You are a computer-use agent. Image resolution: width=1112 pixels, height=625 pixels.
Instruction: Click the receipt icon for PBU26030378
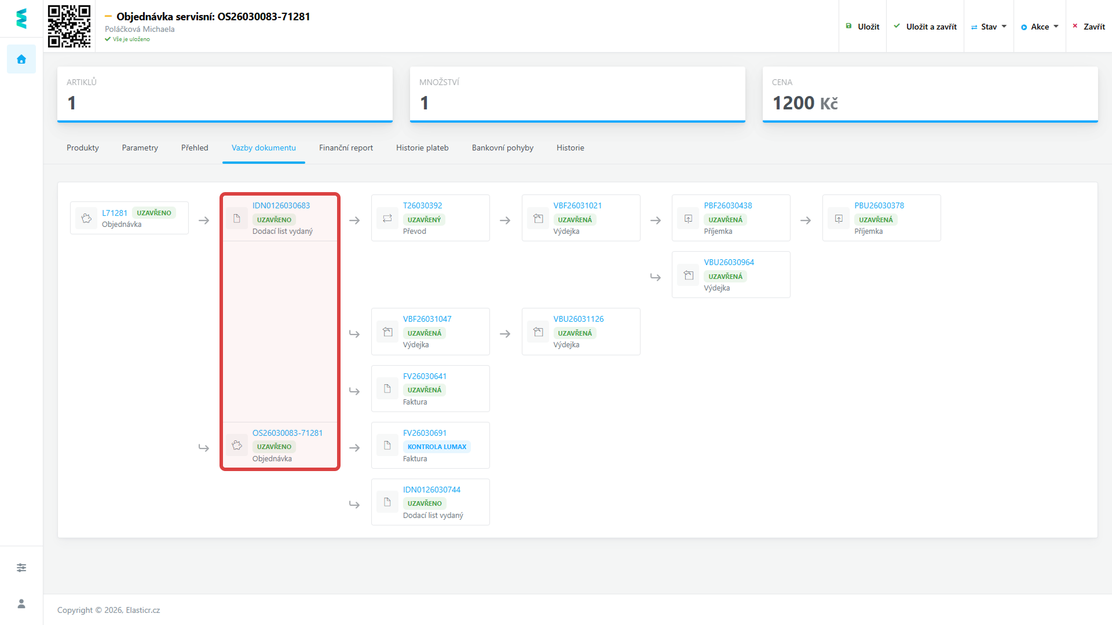839,218
